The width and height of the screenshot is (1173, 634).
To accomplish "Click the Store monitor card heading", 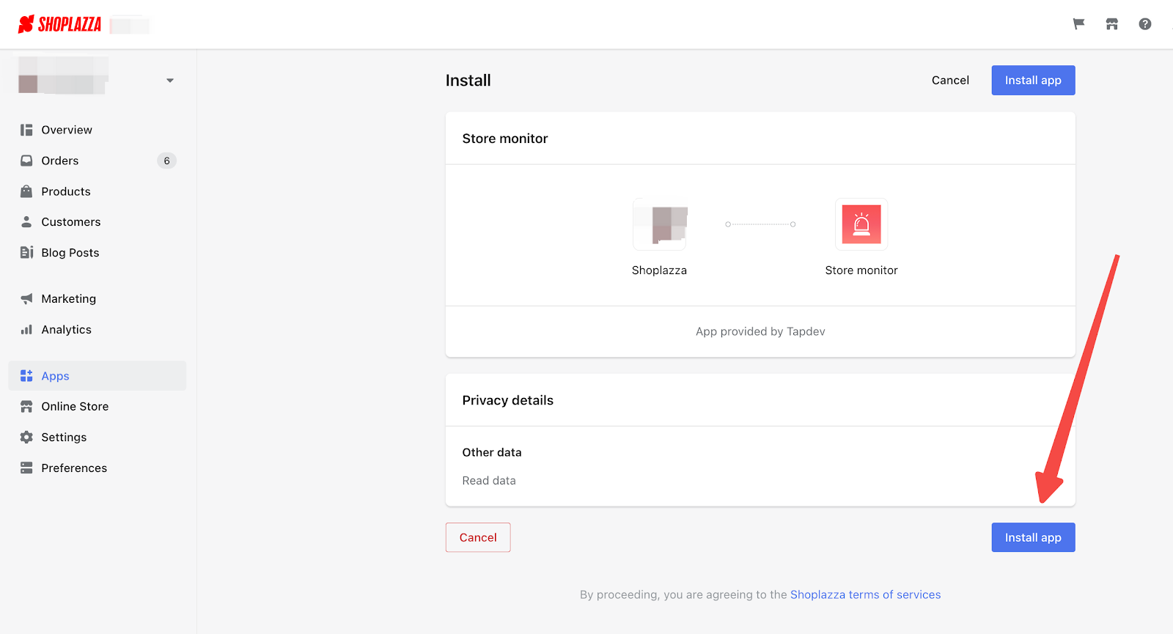I will [x=505, y=139].
